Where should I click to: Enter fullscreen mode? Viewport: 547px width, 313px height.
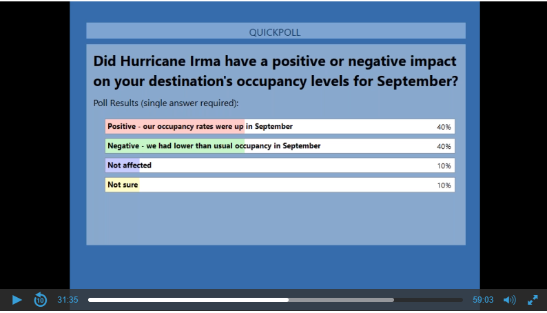pyautogui.click(x=533, y=300)
